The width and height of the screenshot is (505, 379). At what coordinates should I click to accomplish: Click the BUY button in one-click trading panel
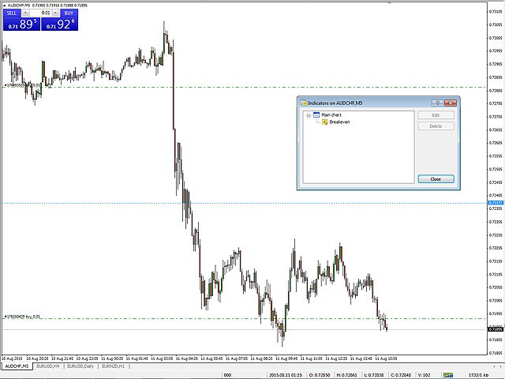click(69, 13)
